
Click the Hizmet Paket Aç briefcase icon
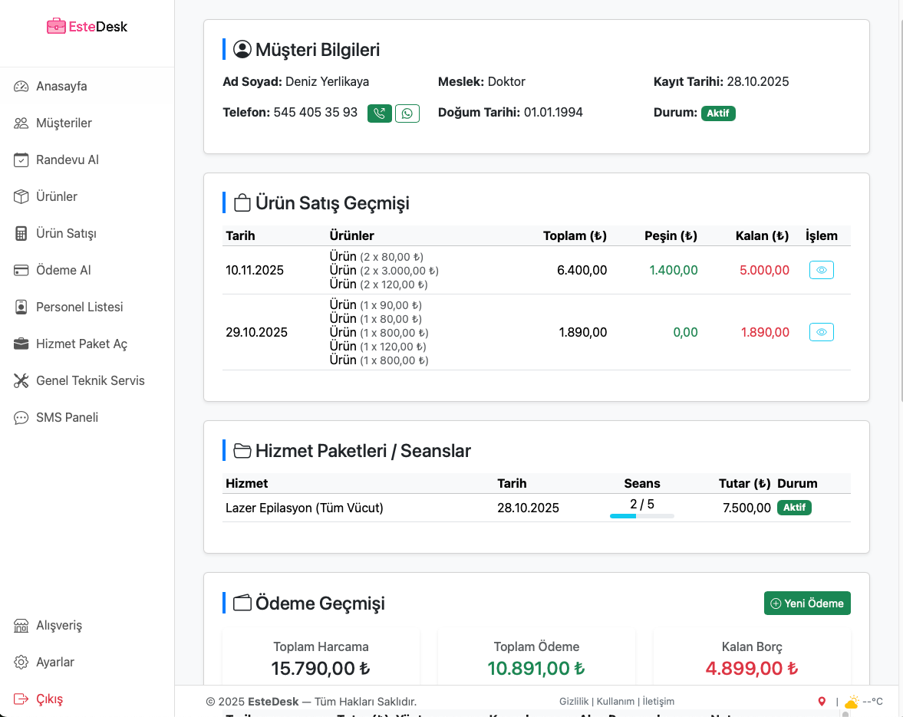[x=21, y=344]
